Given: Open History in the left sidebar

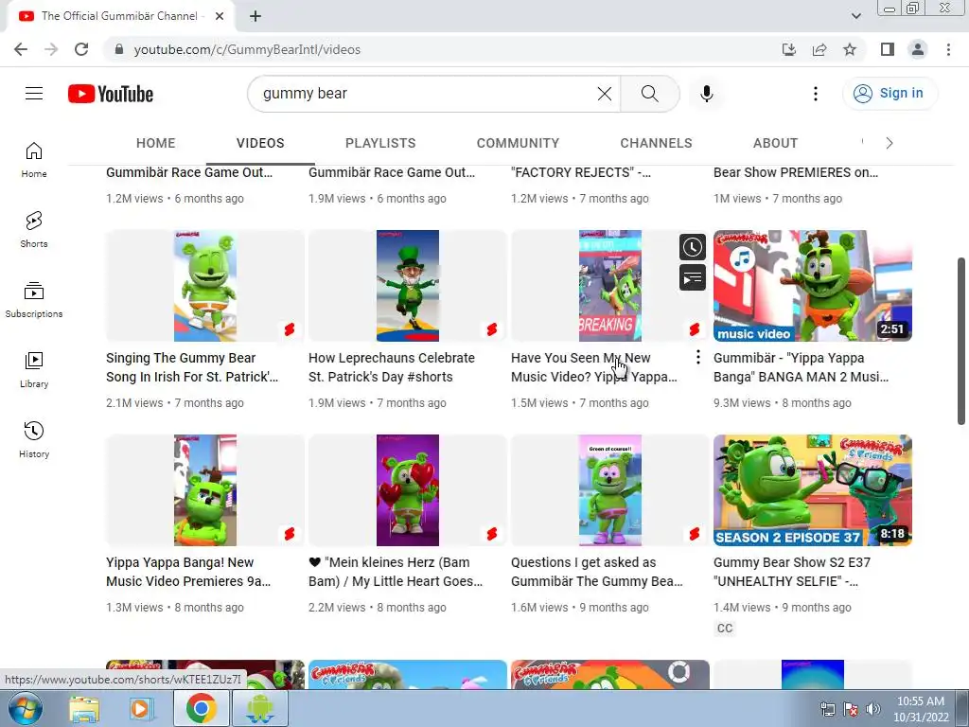Looking at the screenshot, I should coord(34,439).
